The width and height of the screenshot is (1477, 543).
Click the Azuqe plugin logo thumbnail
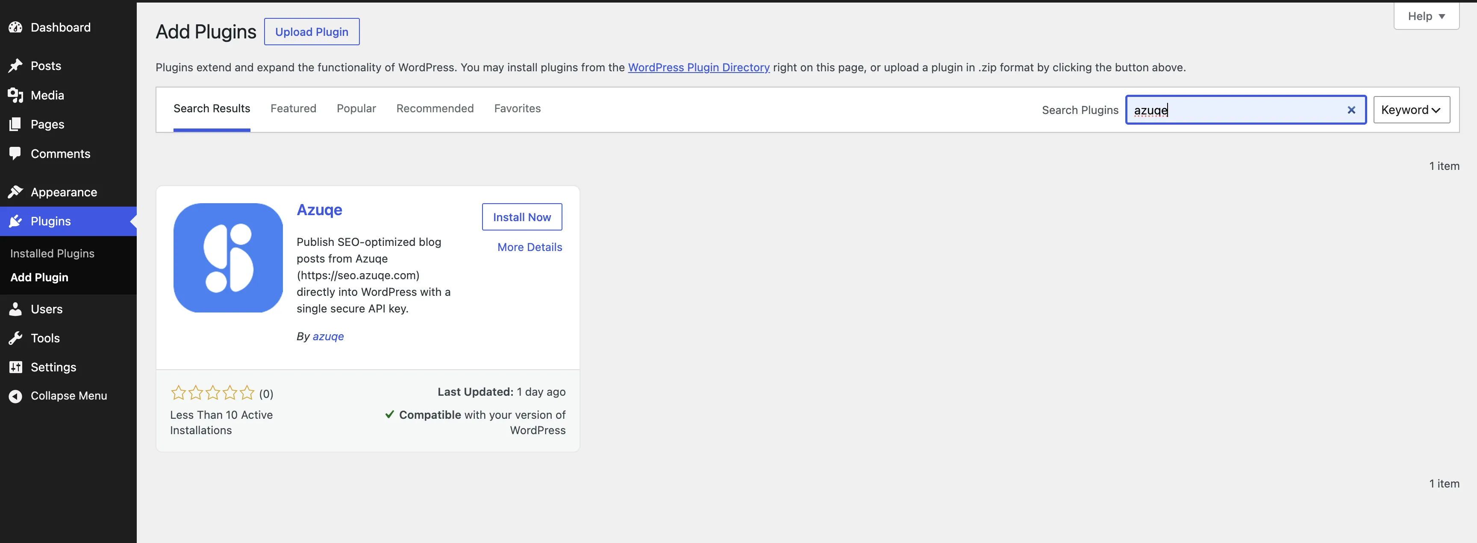click(x=228, y=258)
